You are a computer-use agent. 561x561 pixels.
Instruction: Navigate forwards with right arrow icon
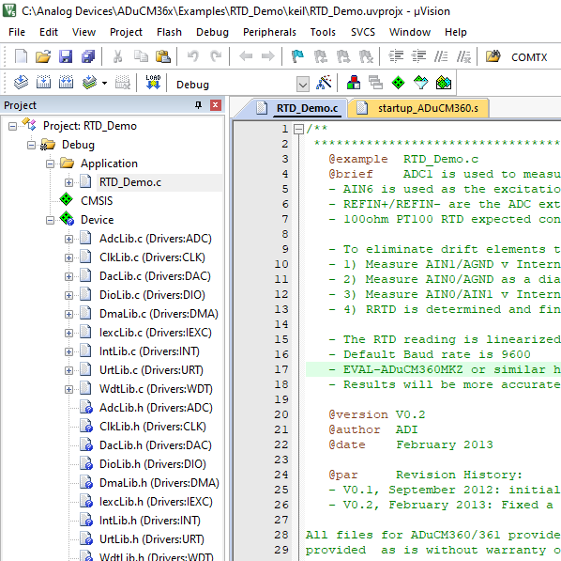point(268,56)
